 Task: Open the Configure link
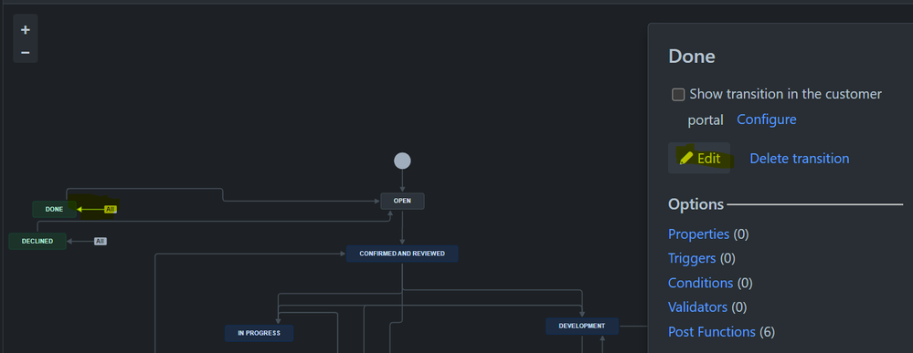(x=766, y=119)
